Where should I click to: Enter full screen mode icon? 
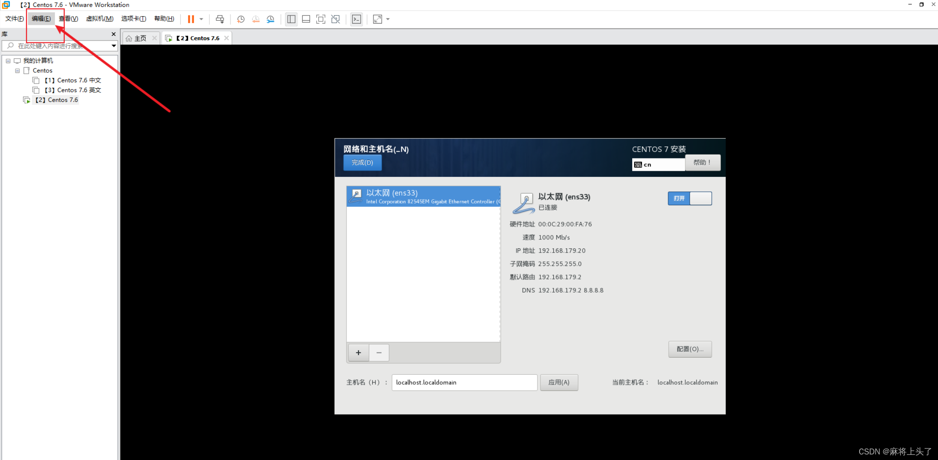[x=320, y=19]
